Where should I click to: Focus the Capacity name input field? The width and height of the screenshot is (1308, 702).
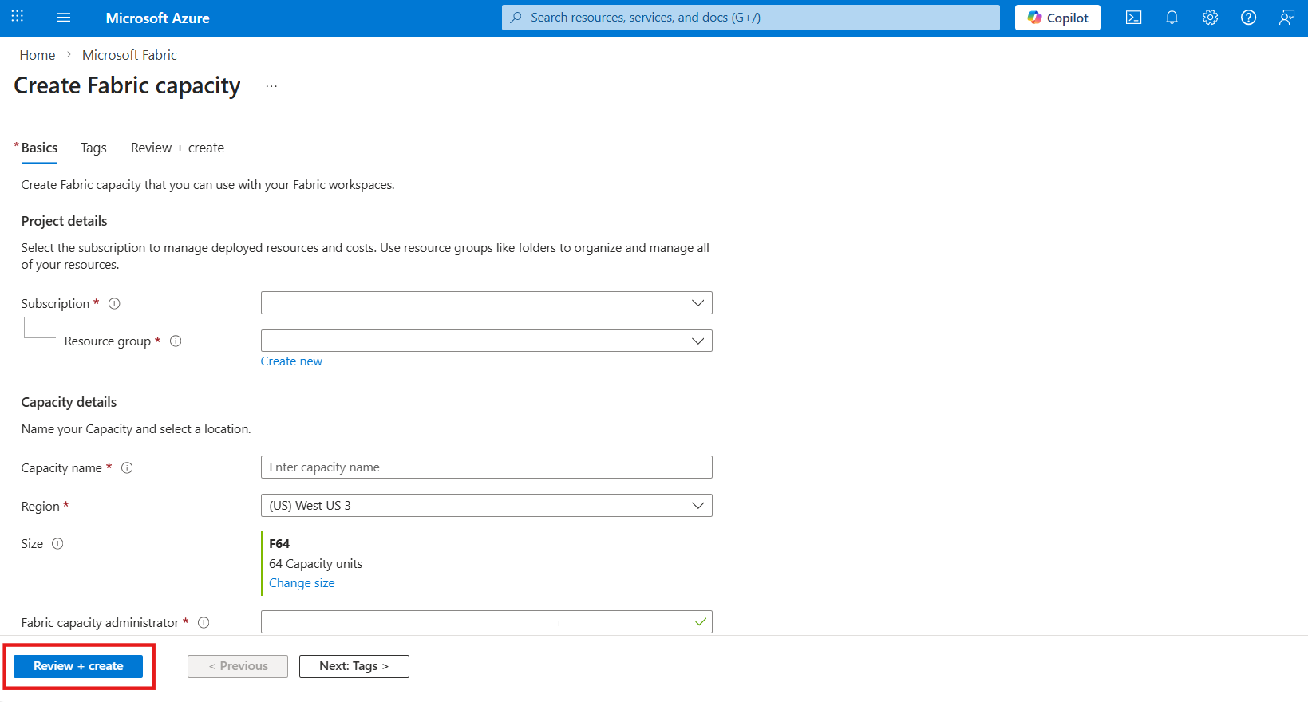coord(486,467)
